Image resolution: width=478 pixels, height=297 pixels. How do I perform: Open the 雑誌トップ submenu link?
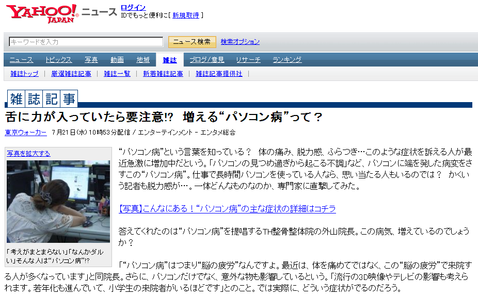point(24,74)
